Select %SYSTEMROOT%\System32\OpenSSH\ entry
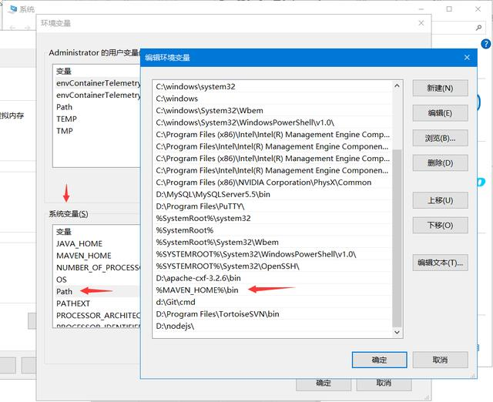The height and width of the screenshot is (402, 493). [x=272, y=266]
